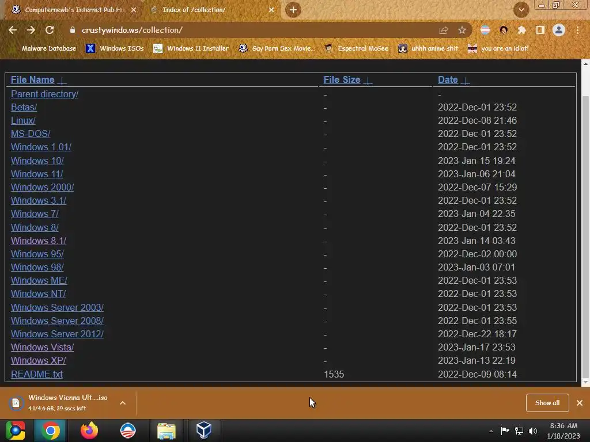Open the Windows 11 folder

37,174
